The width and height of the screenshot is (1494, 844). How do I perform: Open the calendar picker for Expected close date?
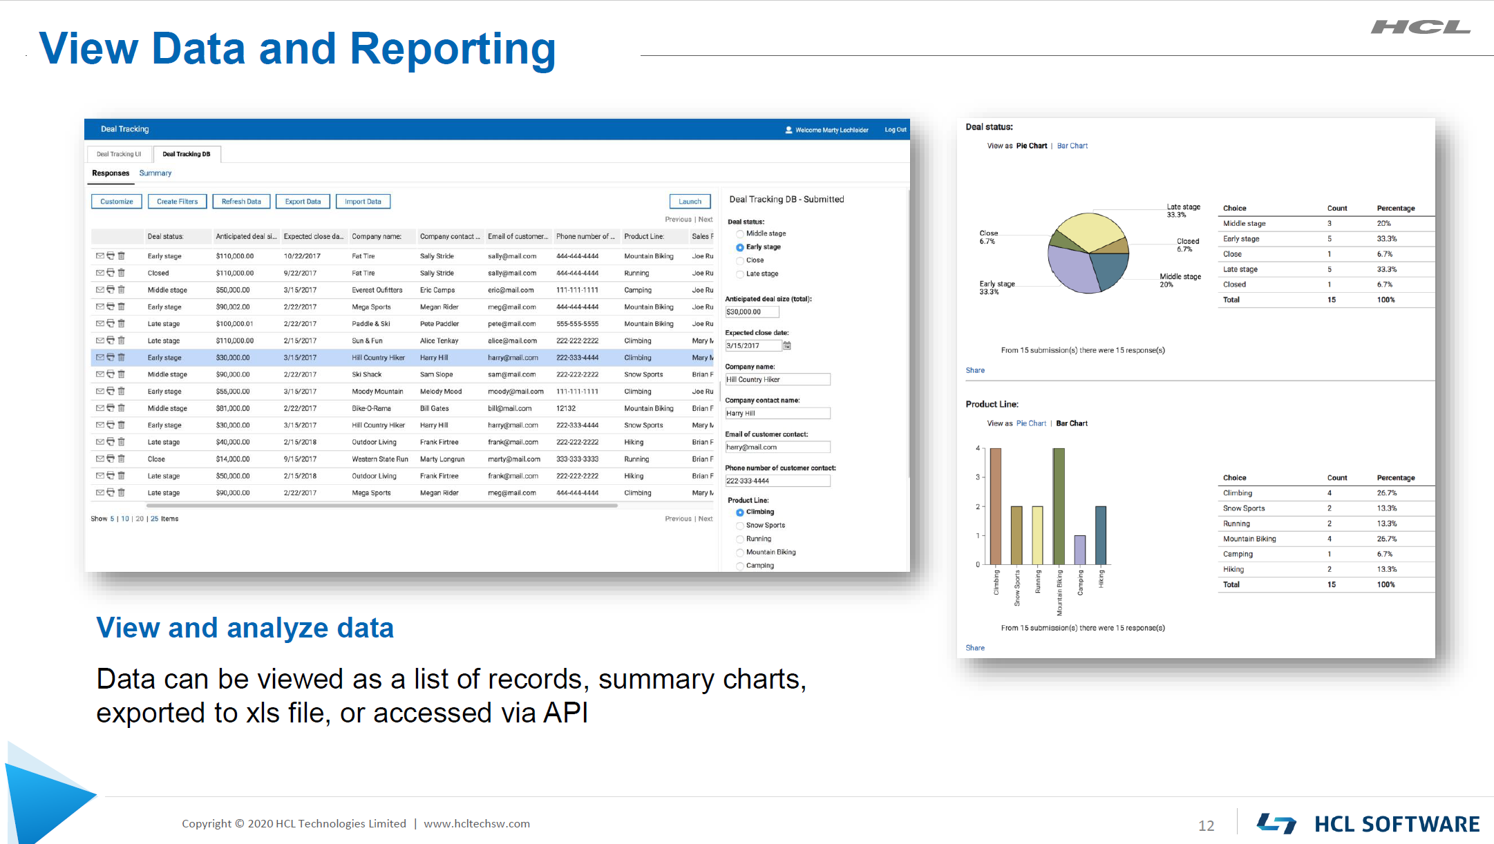tap(786, 345)
